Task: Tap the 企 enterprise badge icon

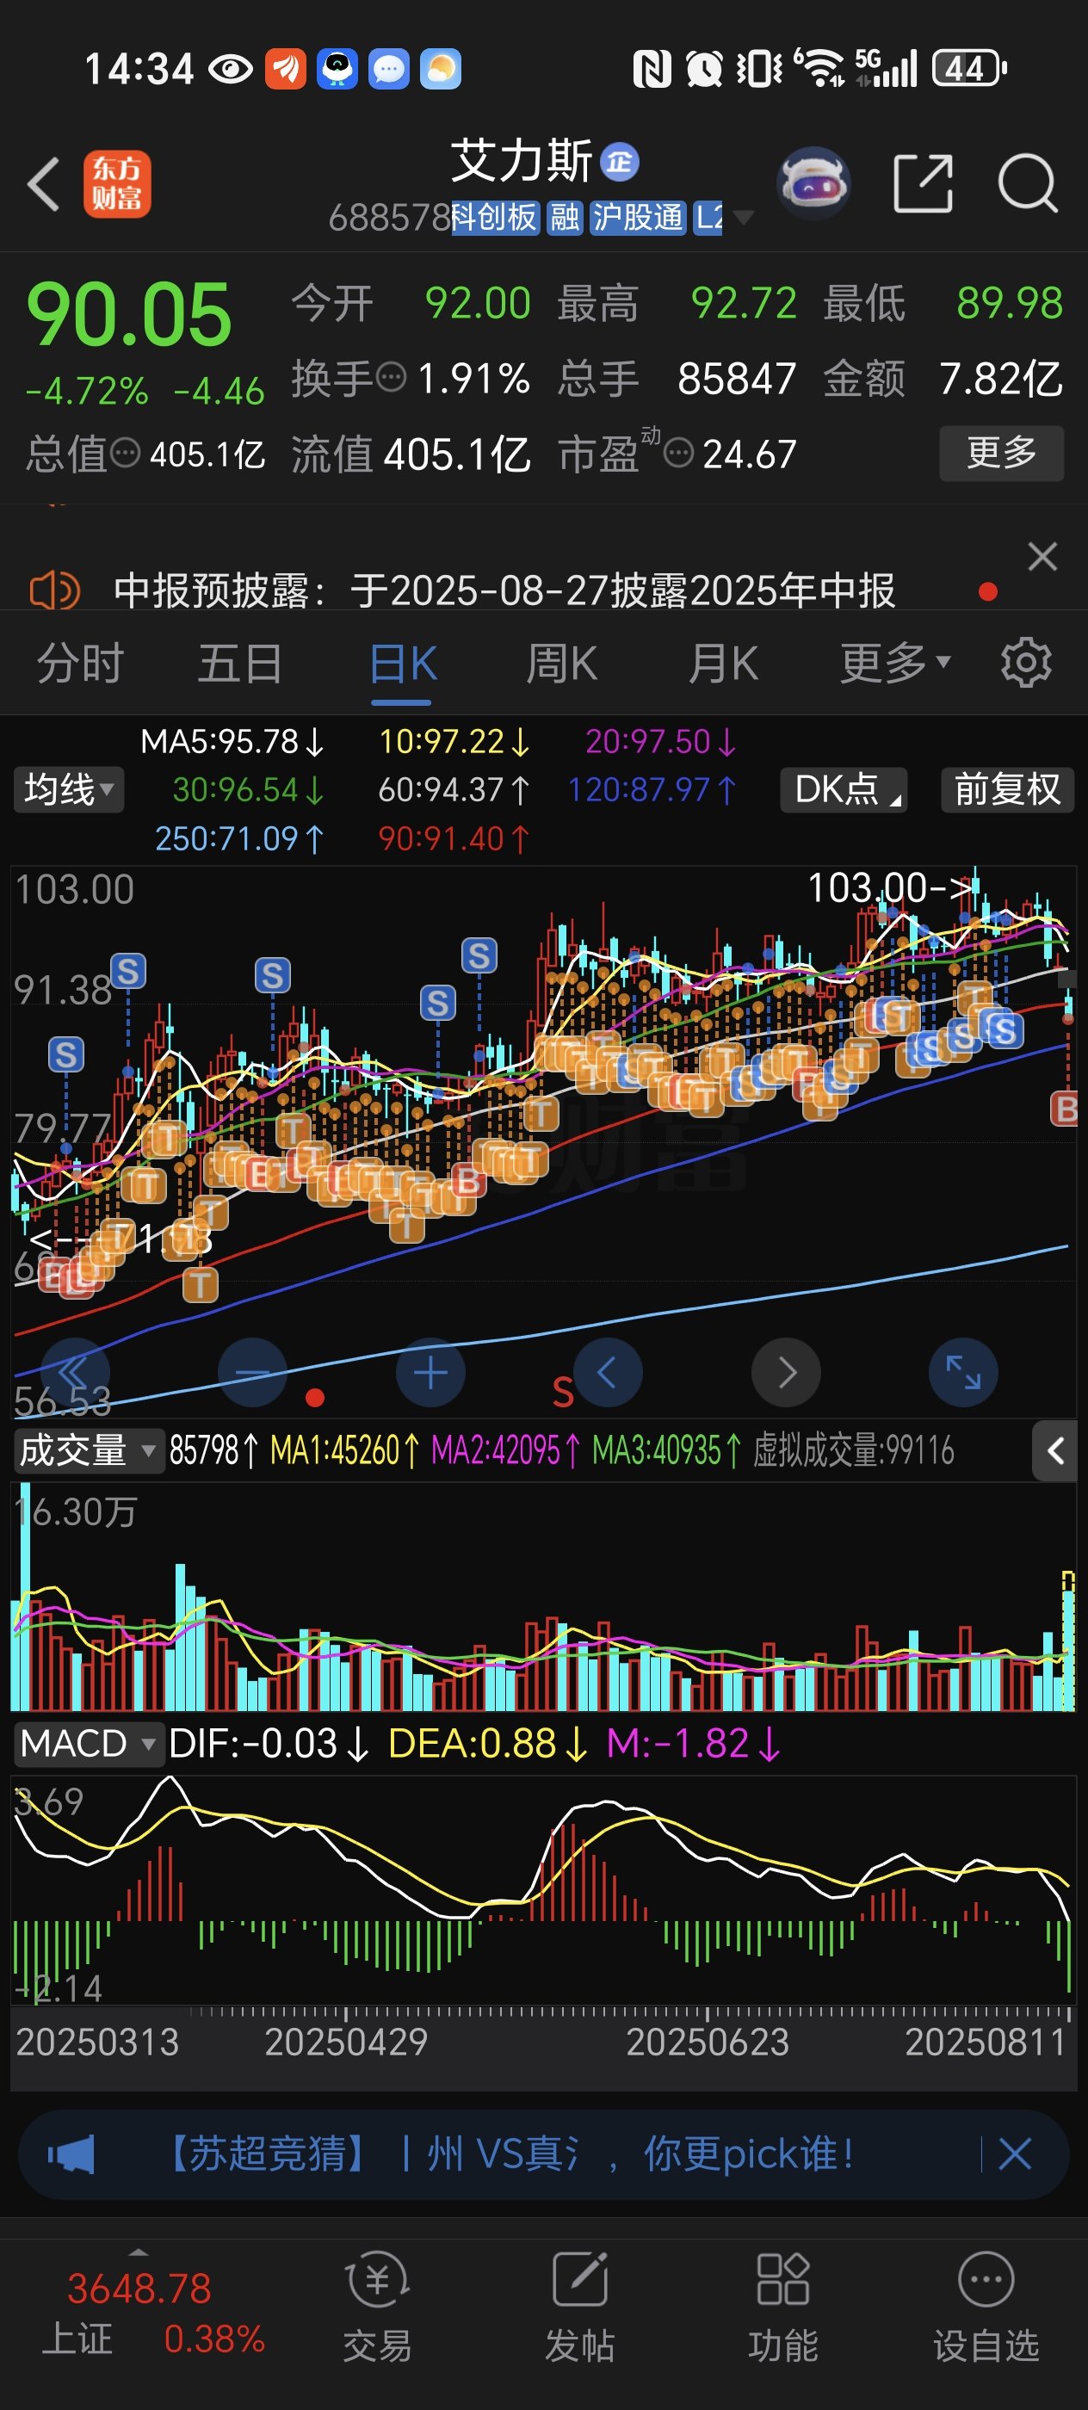Action: (x=618, y=163)
